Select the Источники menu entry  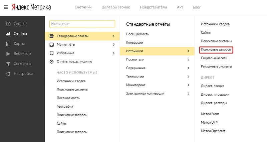click(x=135, y=51)
